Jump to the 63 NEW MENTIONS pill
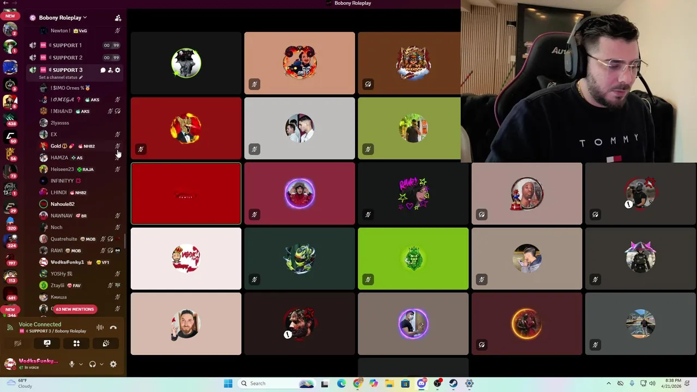Viewport: 697px width, 392px height. coord(74,309)
